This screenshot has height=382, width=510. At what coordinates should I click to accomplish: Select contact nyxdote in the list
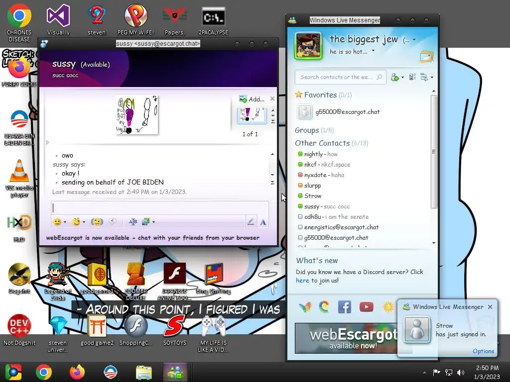321,175
